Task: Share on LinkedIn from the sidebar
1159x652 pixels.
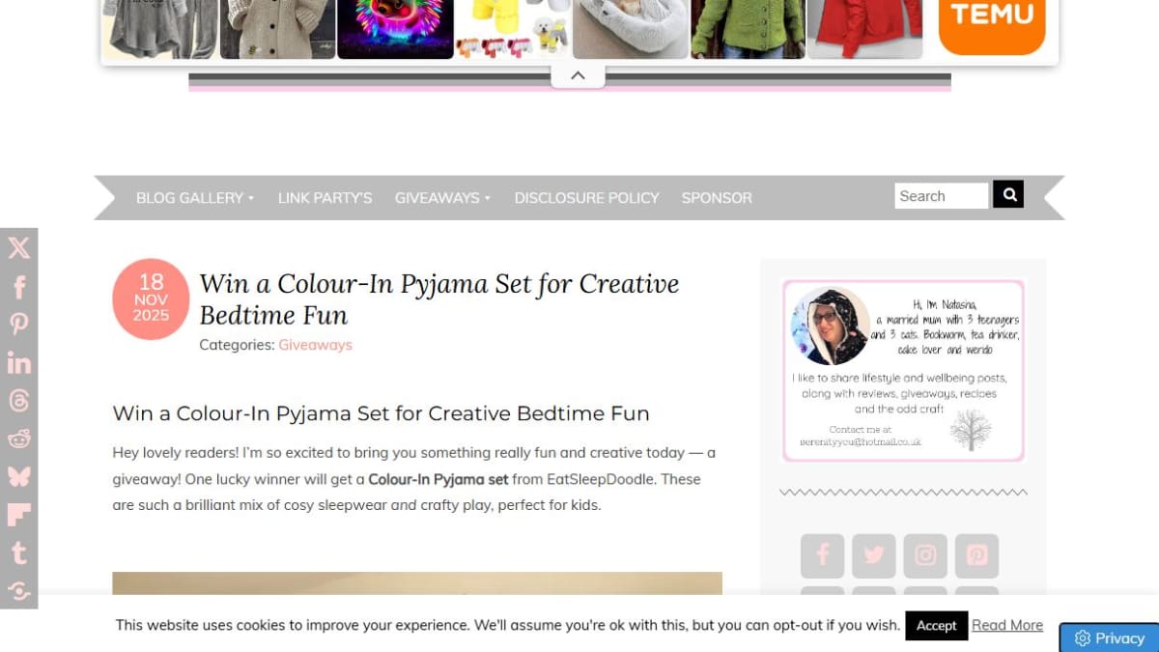Action: (18, 362)
